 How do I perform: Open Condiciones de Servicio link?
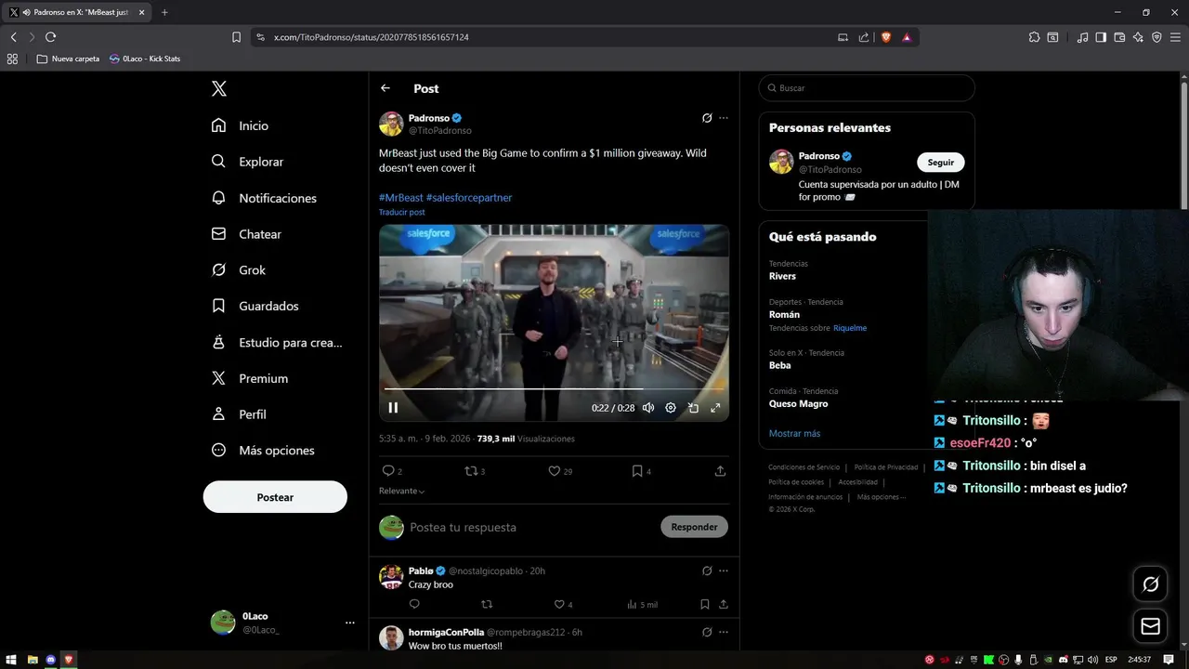[804, 467]
